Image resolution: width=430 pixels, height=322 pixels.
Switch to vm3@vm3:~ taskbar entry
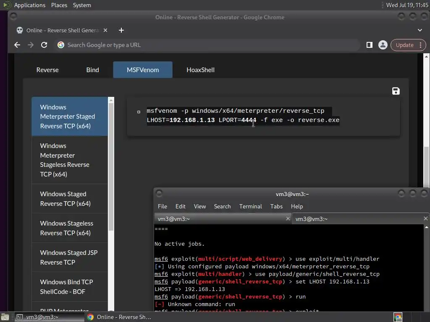click(x=49, y=317)
